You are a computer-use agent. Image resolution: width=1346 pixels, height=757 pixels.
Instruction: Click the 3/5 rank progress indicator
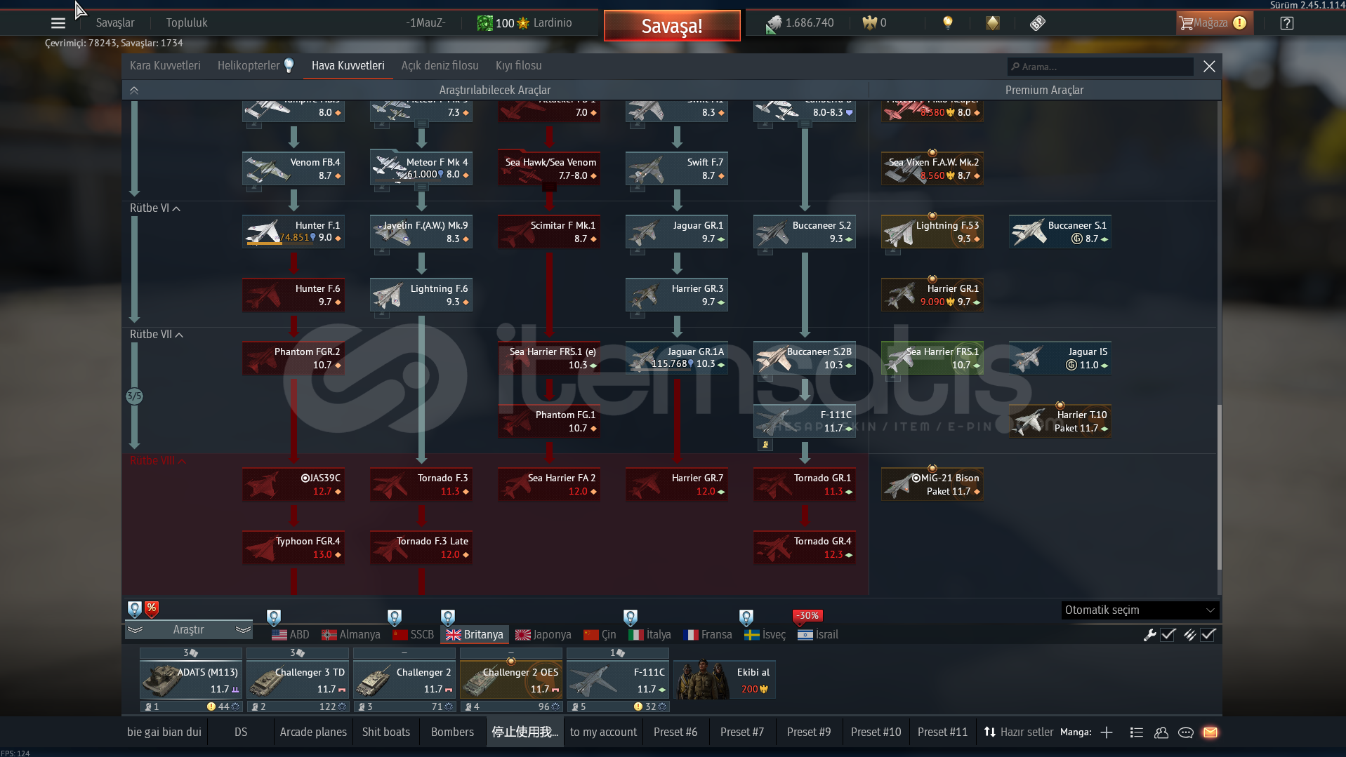point(134,396)
